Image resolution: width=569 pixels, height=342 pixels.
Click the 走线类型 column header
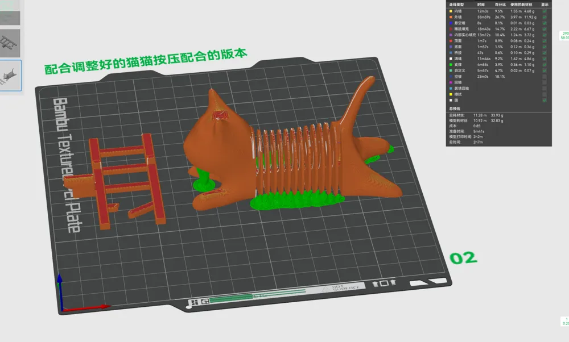(x=456, y=5)
